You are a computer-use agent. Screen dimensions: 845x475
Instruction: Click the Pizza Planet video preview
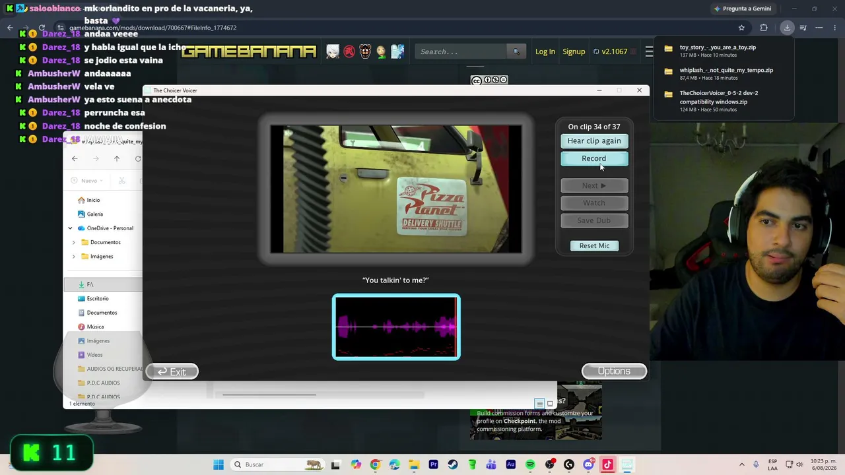point(396,189)
